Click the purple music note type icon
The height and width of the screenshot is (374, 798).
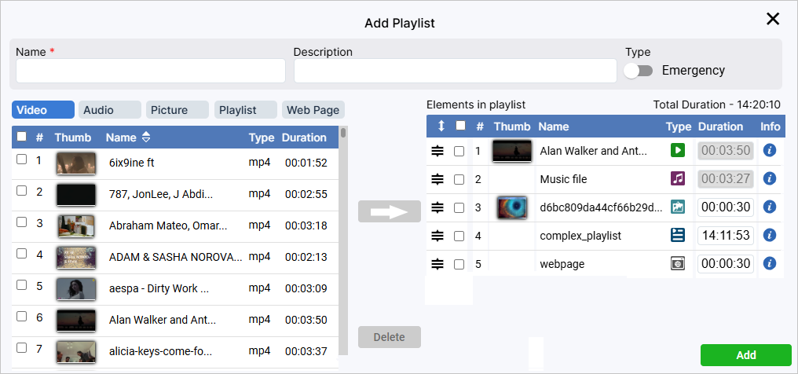[677, 179]
